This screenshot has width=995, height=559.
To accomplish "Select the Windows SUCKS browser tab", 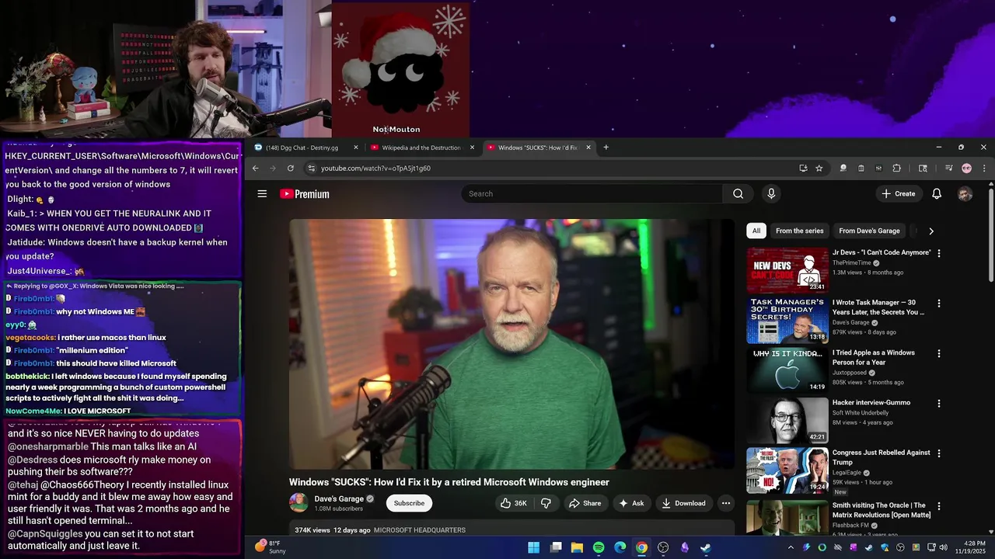I will coord(537,148).
